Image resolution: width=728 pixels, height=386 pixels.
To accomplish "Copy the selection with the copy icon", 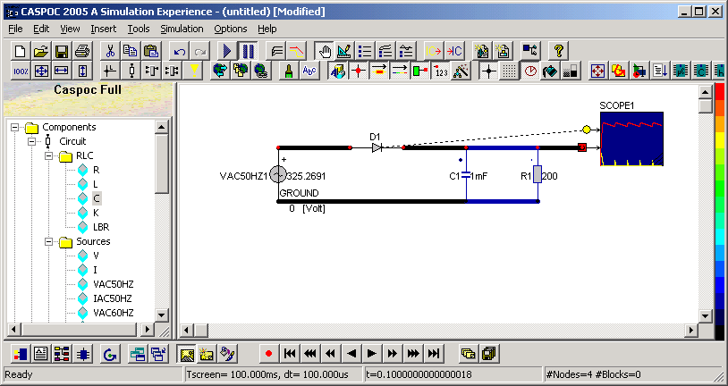I will 131,51.
